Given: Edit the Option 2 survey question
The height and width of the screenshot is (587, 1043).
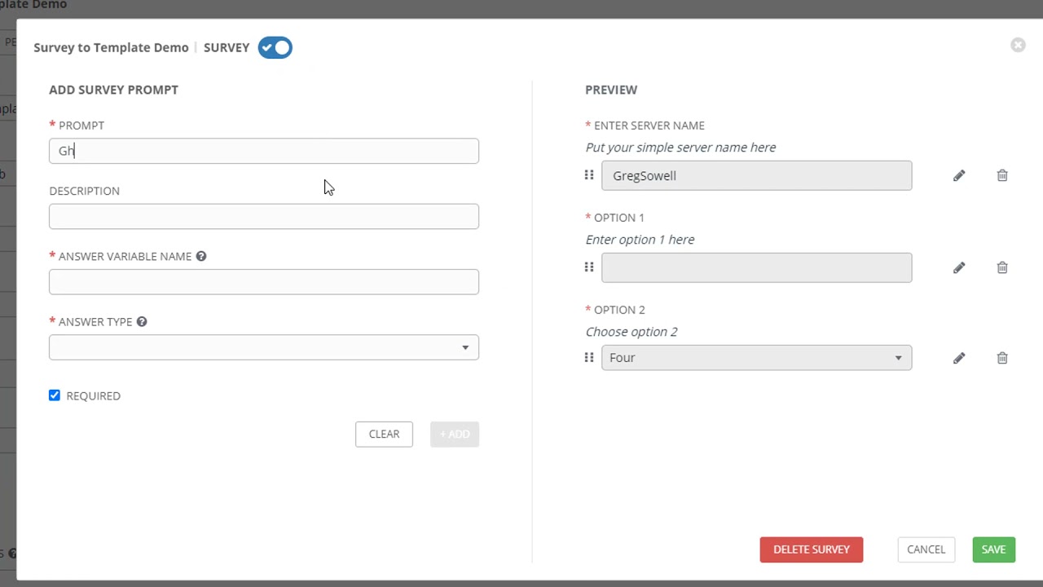Looking at the screenshot, I should (x=959, y=358).
